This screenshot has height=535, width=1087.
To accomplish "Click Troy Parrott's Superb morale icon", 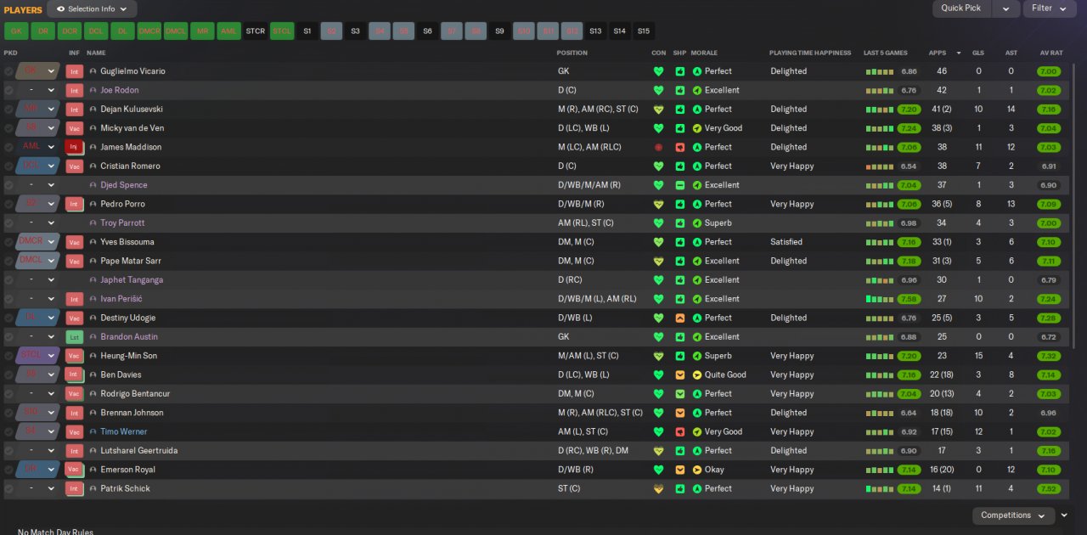I will [x=697, y=222].
